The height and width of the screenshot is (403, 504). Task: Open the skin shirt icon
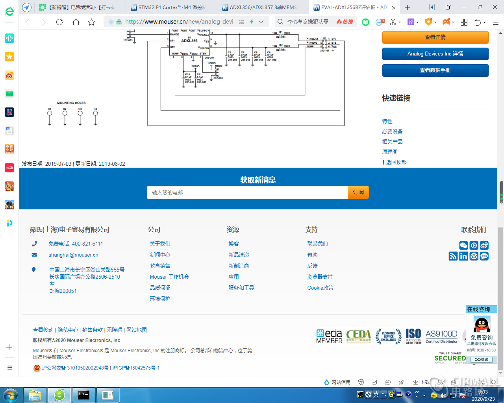(448, 7)
